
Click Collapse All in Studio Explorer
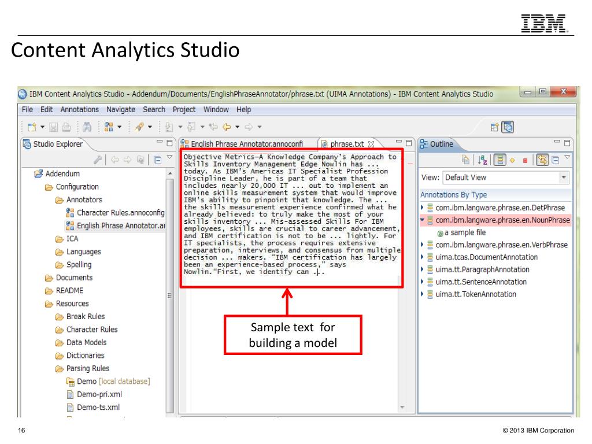click(158, 160)
